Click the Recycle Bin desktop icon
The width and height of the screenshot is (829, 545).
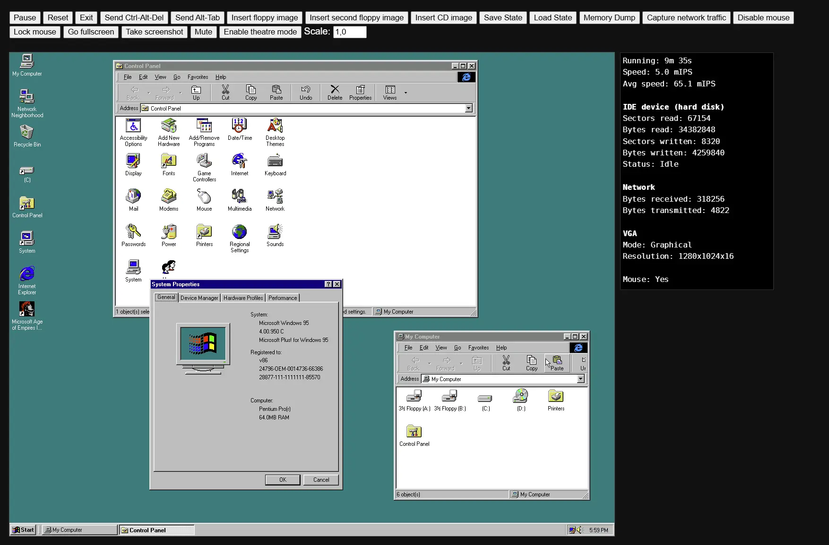click(x=27, y=136)
